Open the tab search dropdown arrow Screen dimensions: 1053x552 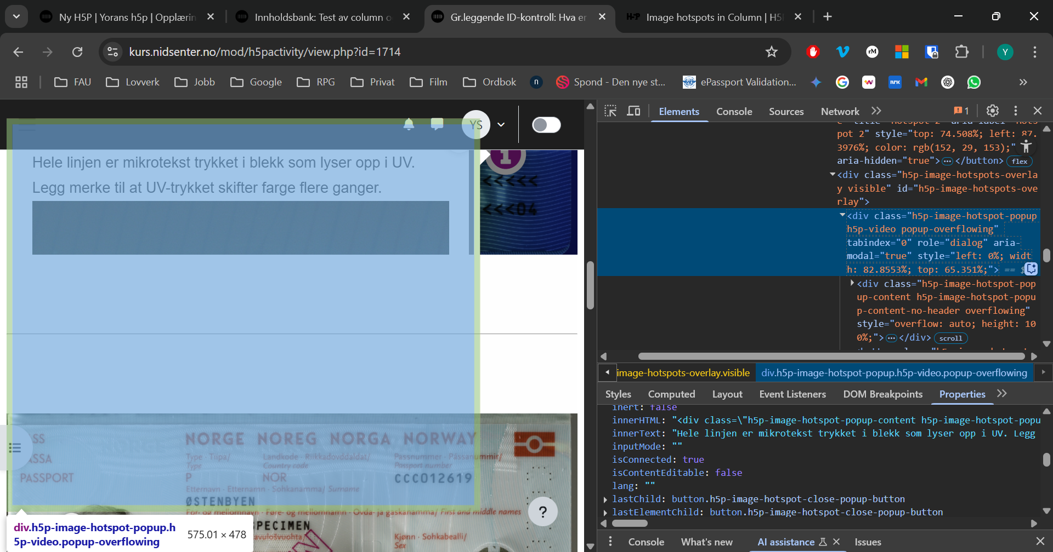tap(16, 16)
